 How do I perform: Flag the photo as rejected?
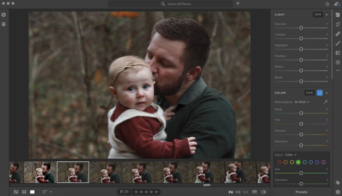[x=127, y=192]
